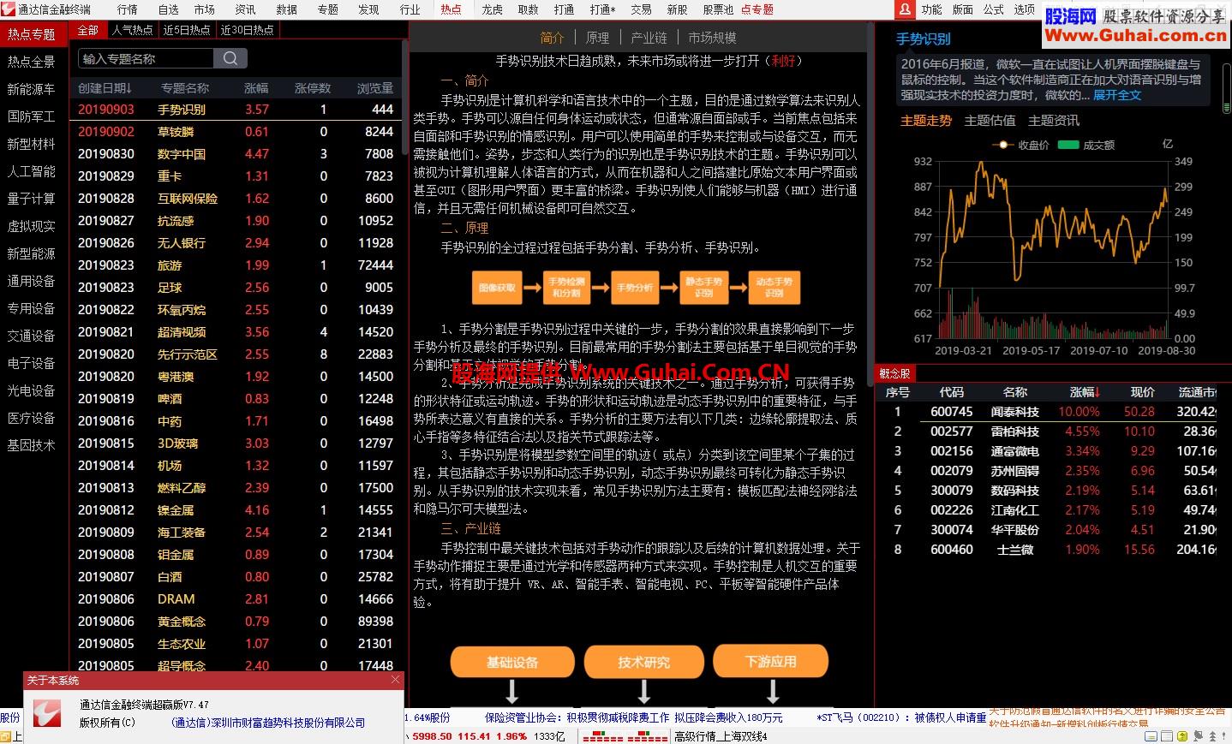Click 展开全文 to expand the description

[1117, 95]
